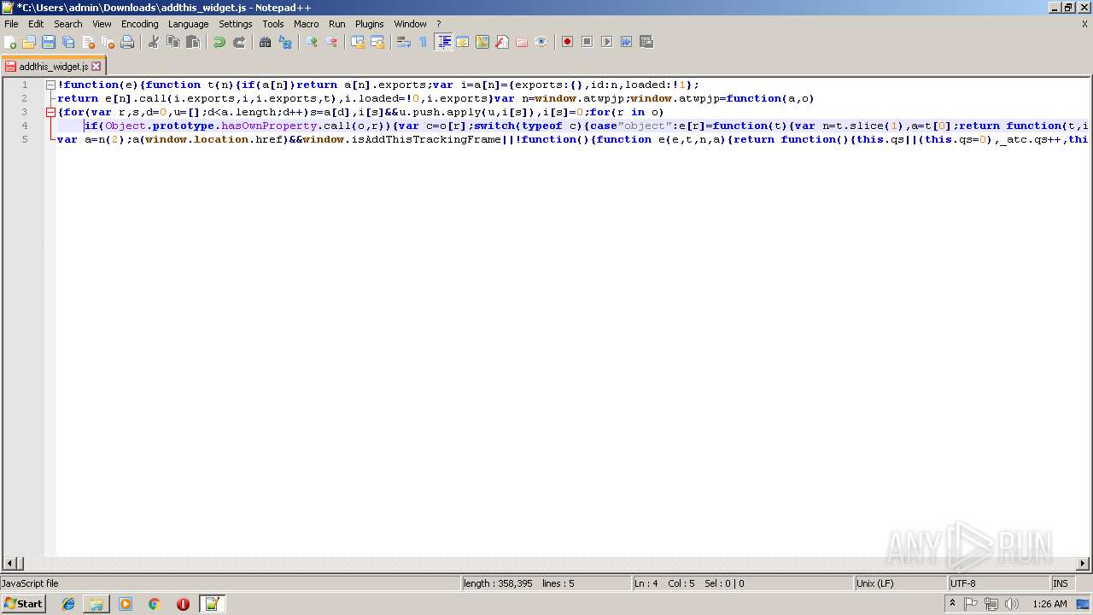This screenshot has width=1093, height=615.
Task: Open the Macro menu
Action: point(307,24)
